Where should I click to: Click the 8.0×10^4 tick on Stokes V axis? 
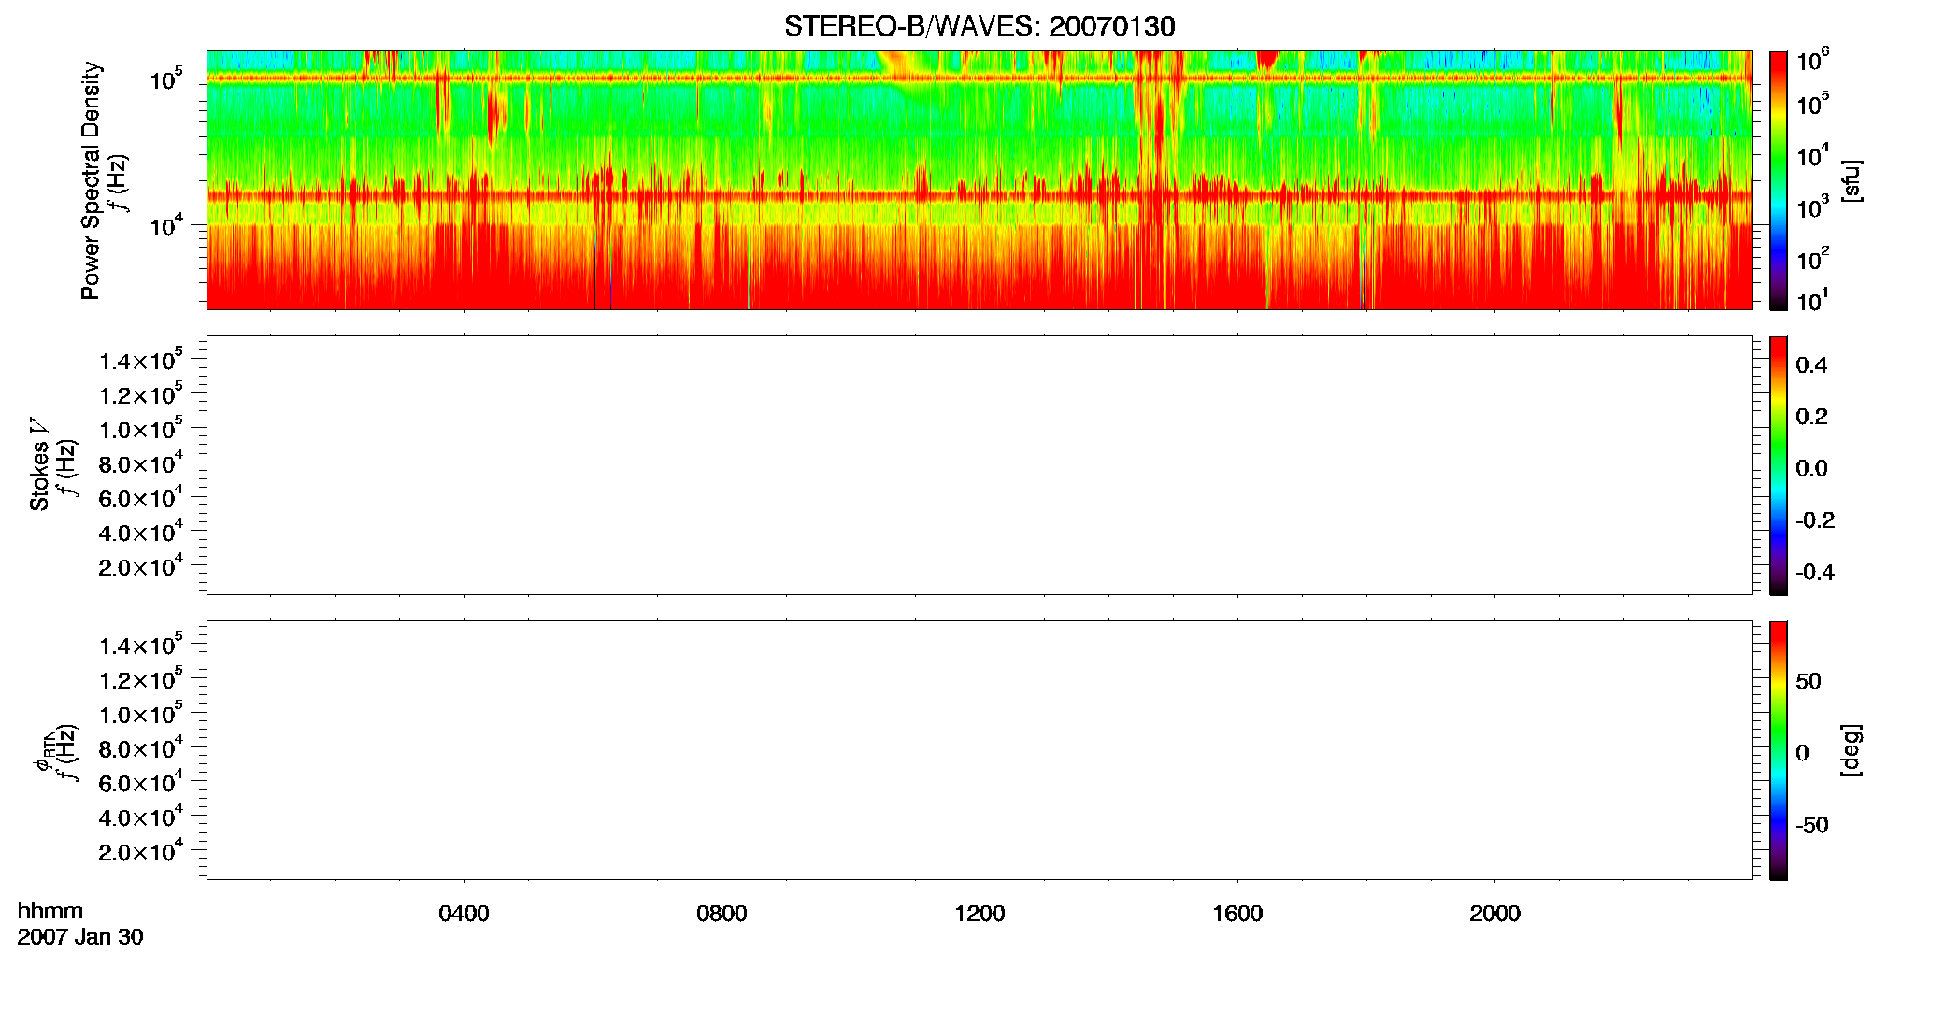click(141, 463)
